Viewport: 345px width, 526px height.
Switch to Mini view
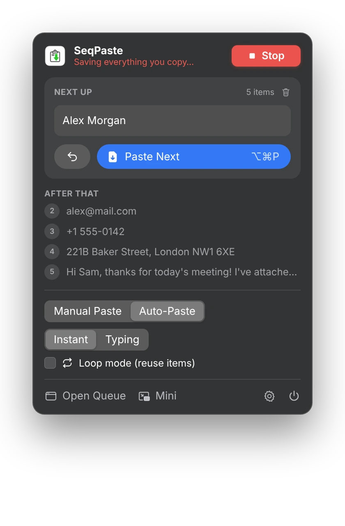(158, 396)
